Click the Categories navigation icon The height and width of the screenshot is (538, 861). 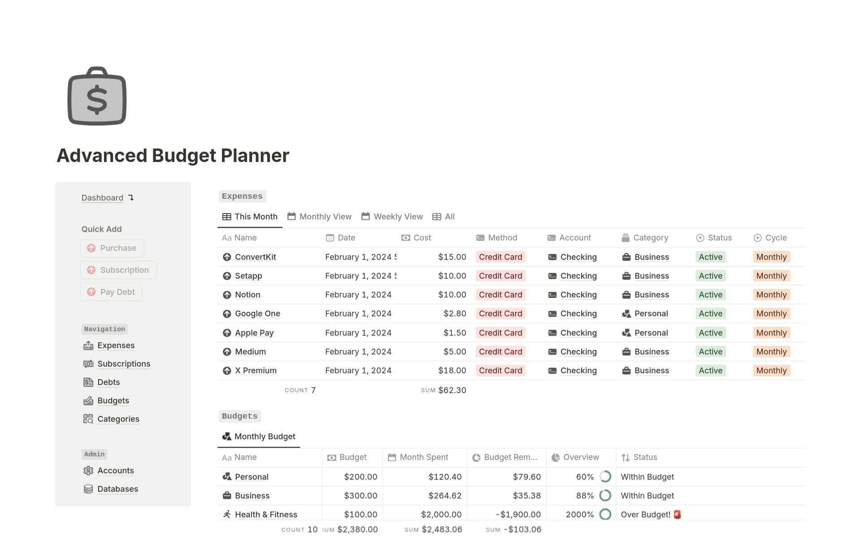(x=88, y=418)
